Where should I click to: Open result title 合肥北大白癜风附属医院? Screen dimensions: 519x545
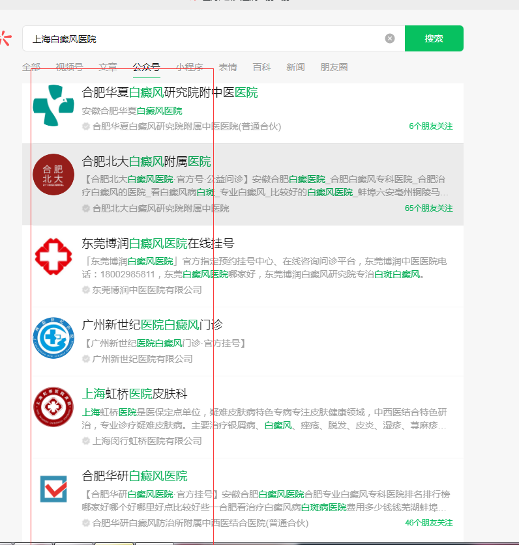(146, 161)
